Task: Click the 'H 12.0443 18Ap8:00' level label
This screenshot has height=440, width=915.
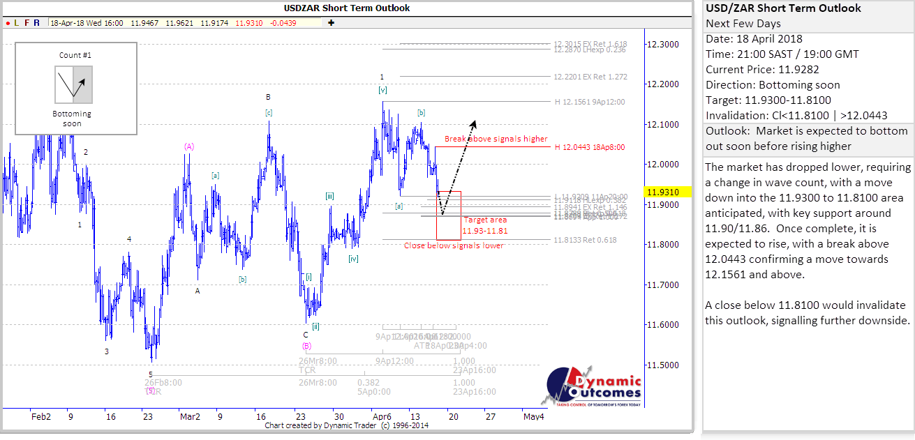Action: point(590,147)
